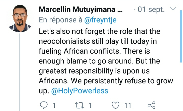Expand the tweet options chevron menu
The width and height of the screenshot is (183, 111).
(x=173, y=9)
